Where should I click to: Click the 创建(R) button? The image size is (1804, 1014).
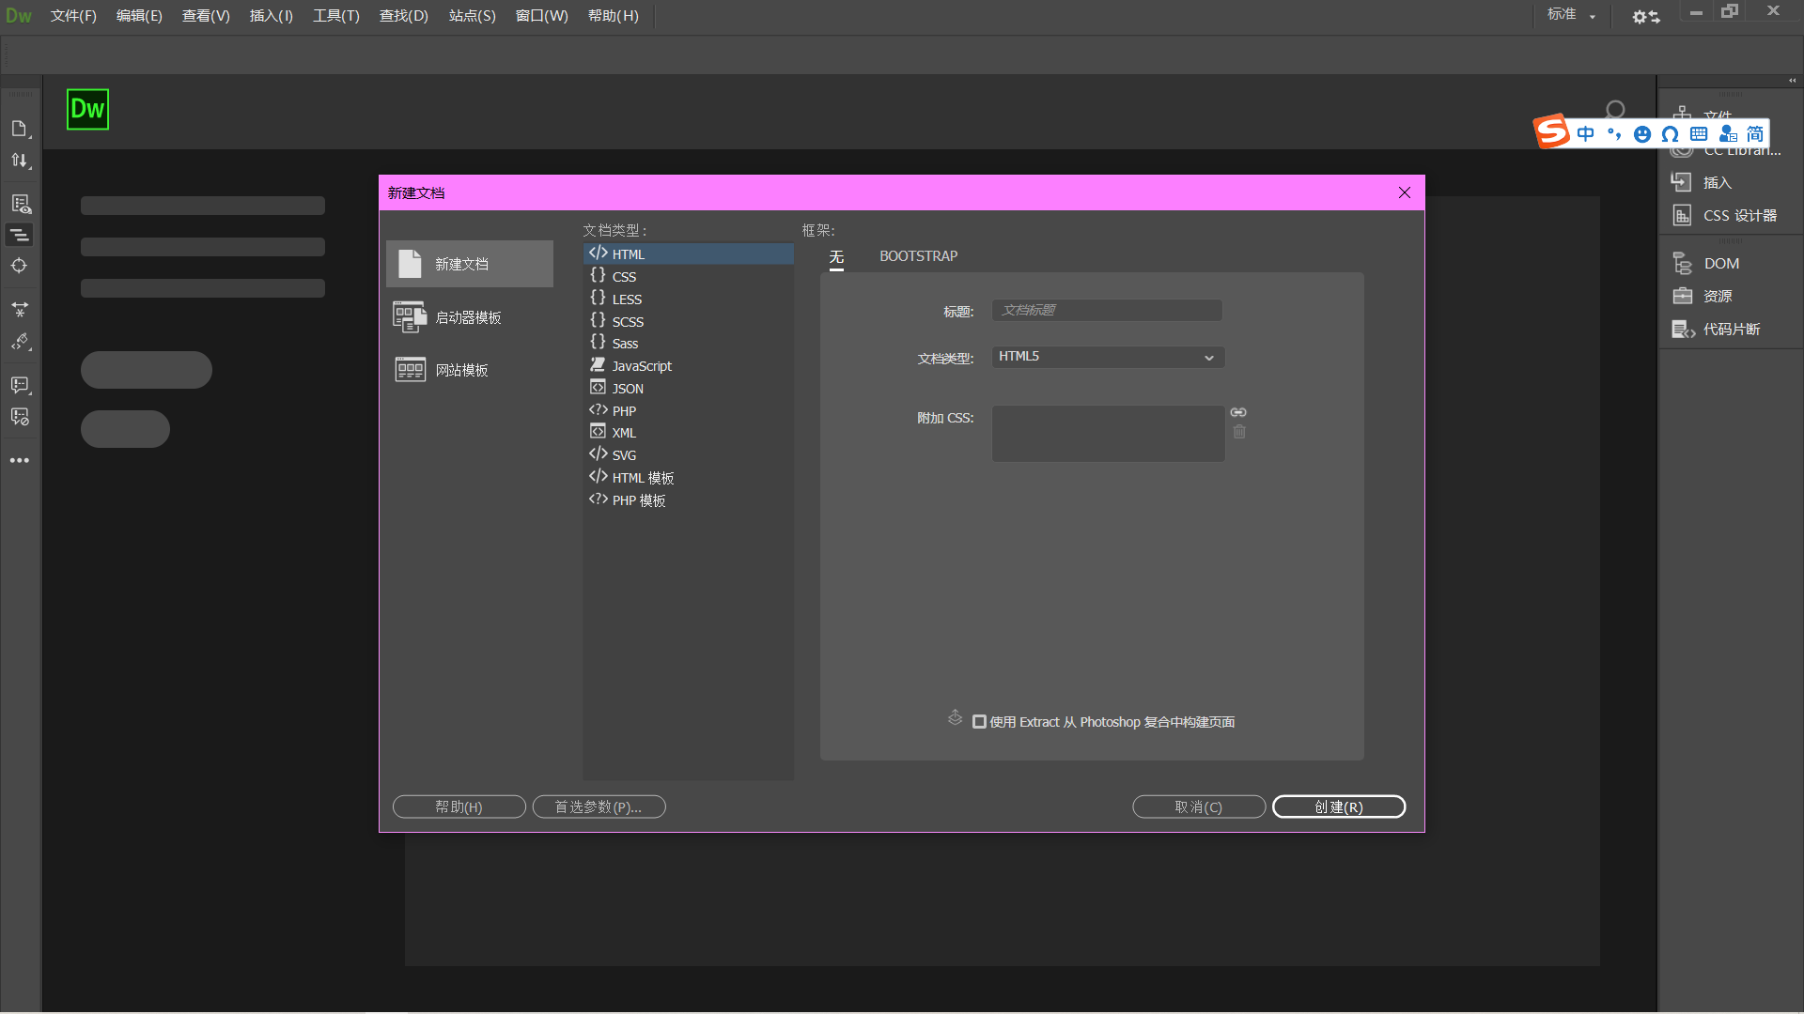tap(1338, 807)
